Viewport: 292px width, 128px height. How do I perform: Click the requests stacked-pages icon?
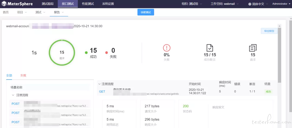click(253, 48)
